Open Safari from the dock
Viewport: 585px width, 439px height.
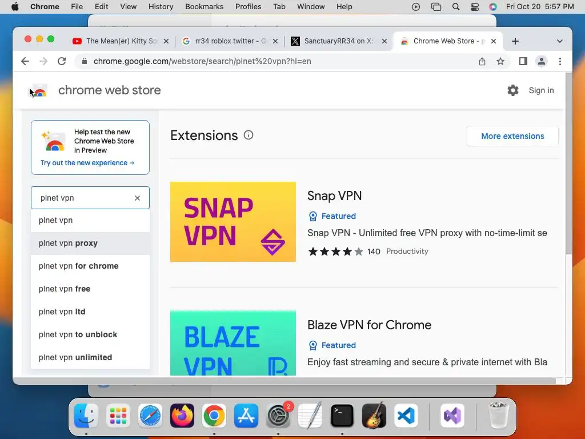click(x=150, y=416)
